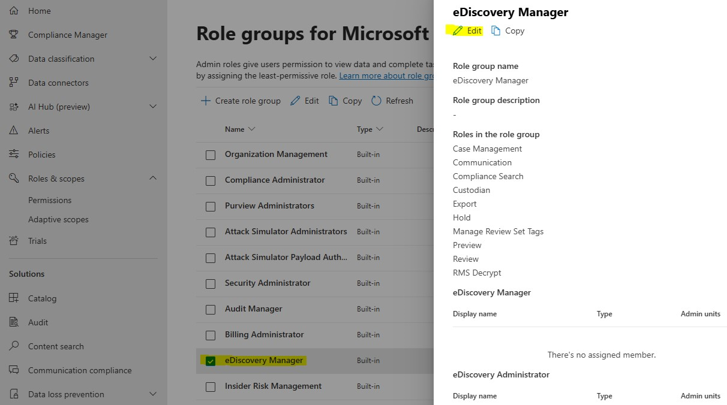Screen dimensions: 727x405
Task: Open Permissions under Roles & scopes
Action: (x=50, y=200)
